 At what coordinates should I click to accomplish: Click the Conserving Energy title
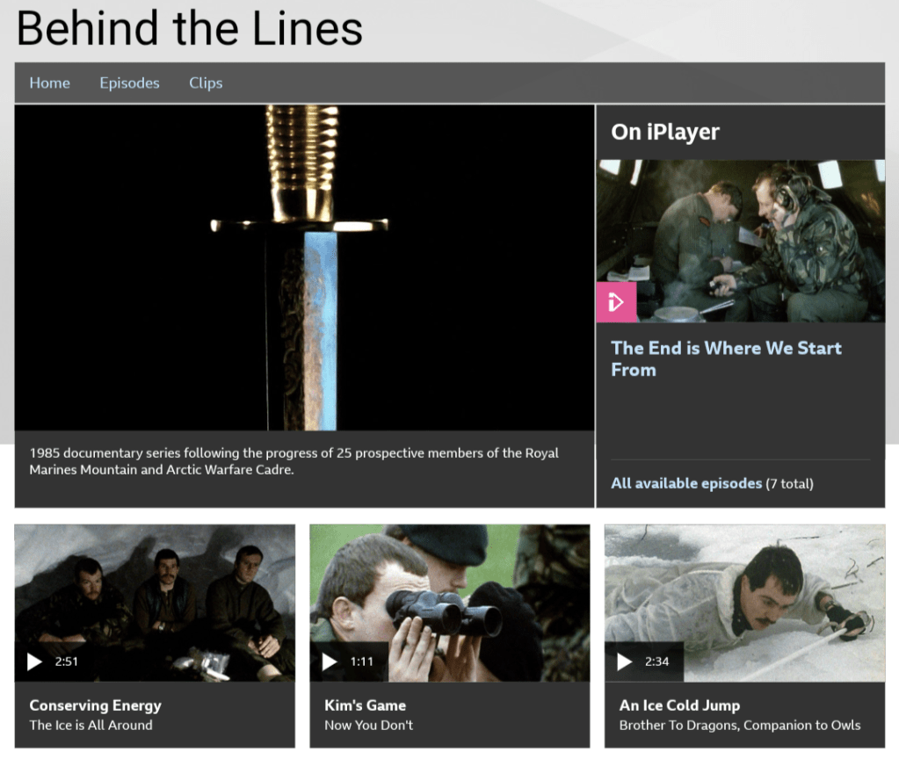pos(95,705)
